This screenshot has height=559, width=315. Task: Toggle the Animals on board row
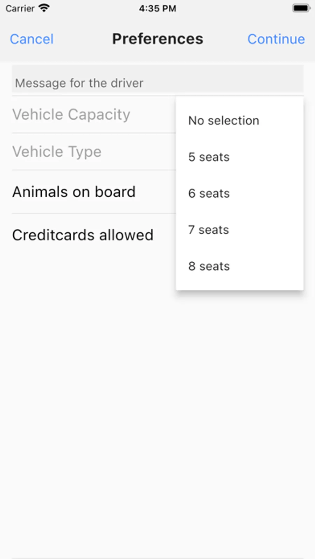[x=74, y=192]
